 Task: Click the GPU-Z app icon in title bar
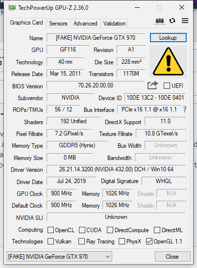click(x=12, y=8)
